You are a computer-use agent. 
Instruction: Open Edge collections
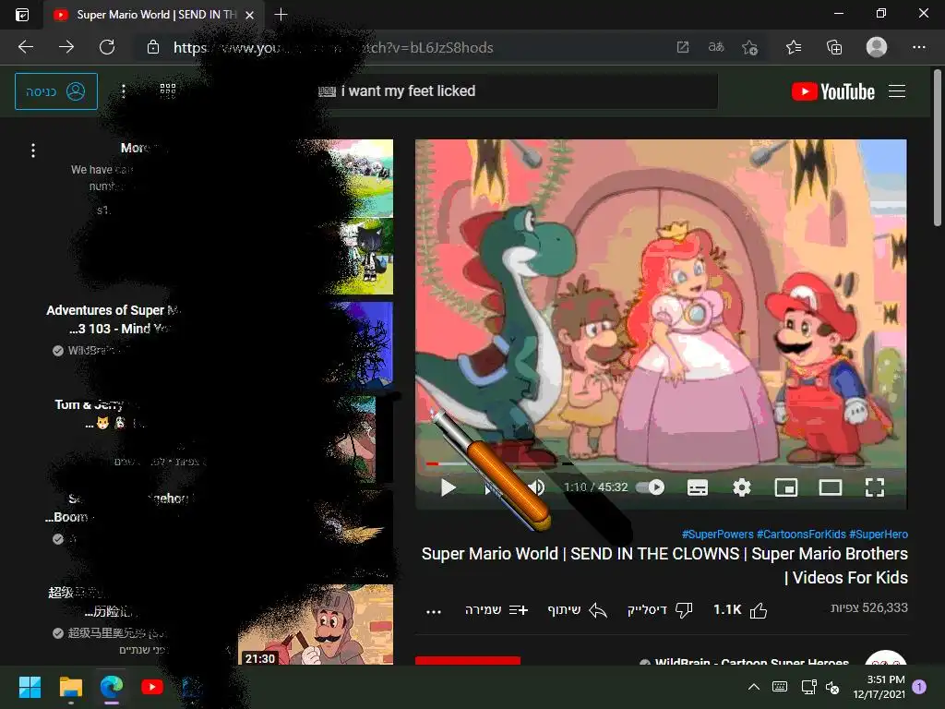pyautogui.click(x=834, y=47)
